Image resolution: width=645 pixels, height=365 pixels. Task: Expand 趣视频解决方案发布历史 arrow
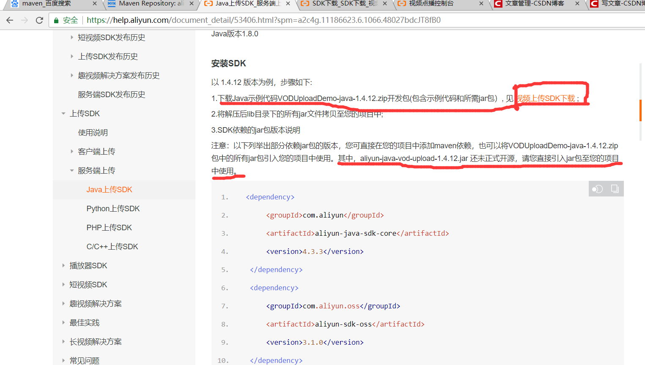[x=72, y=75]
